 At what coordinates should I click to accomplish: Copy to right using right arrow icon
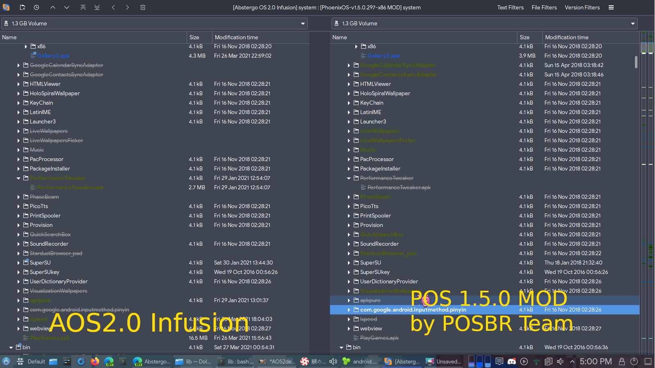(x=127, y=7)
